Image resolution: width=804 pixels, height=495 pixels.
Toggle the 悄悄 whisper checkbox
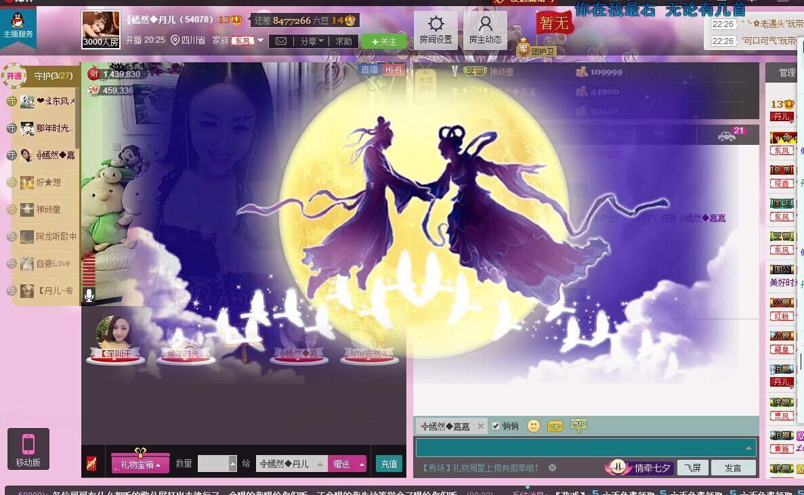(x=495, y=426)
